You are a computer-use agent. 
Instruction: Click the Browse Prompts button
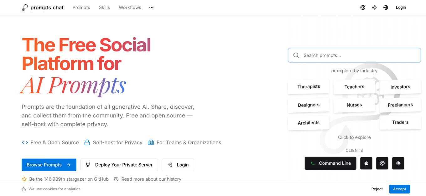pyautogui.click(x=49, y=165)
